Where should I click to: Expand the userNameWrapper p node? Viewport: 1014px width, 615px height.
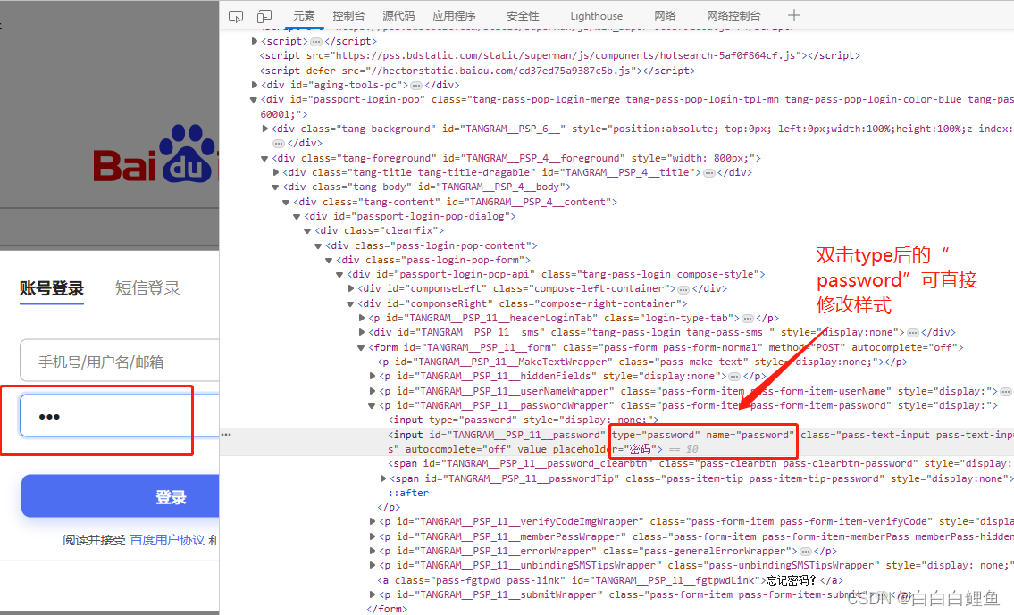(373, 391)
